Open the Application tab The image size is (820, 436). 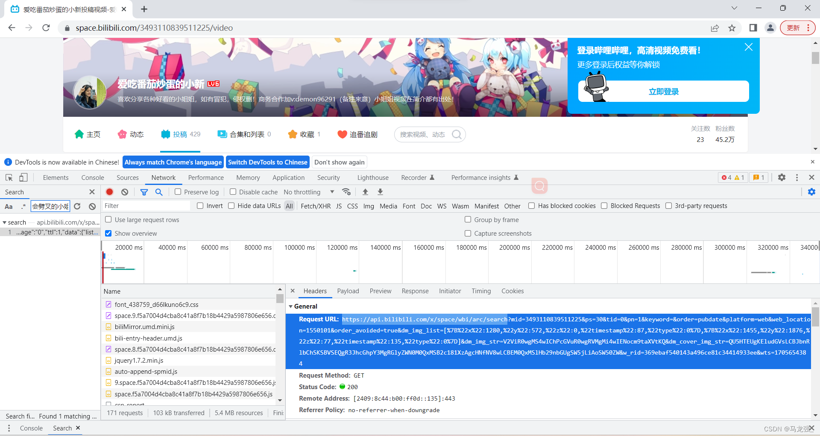(289, 178)
